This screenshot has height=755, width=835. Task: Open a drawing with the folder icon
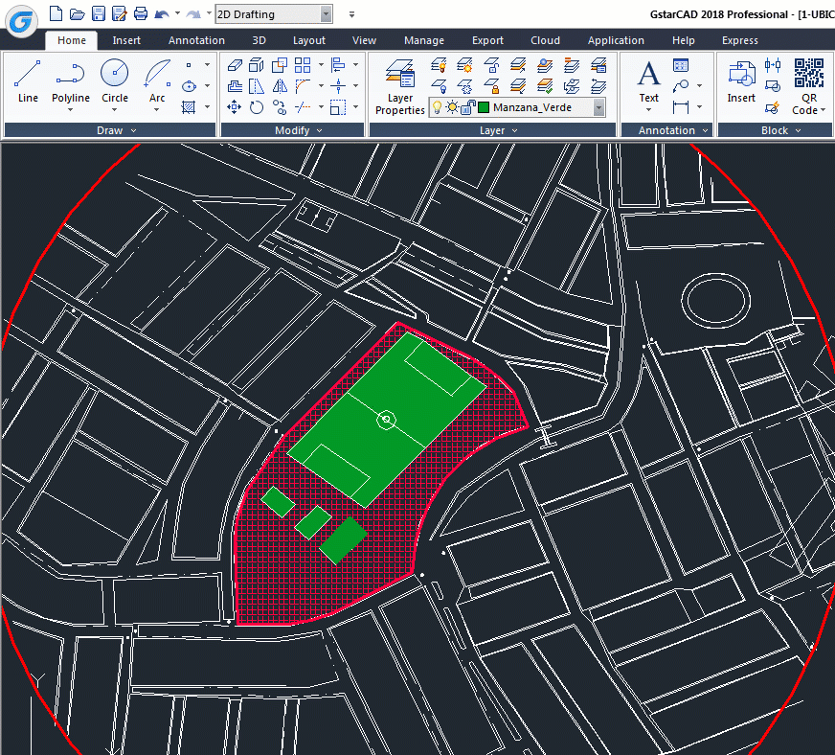pos(78,13)
